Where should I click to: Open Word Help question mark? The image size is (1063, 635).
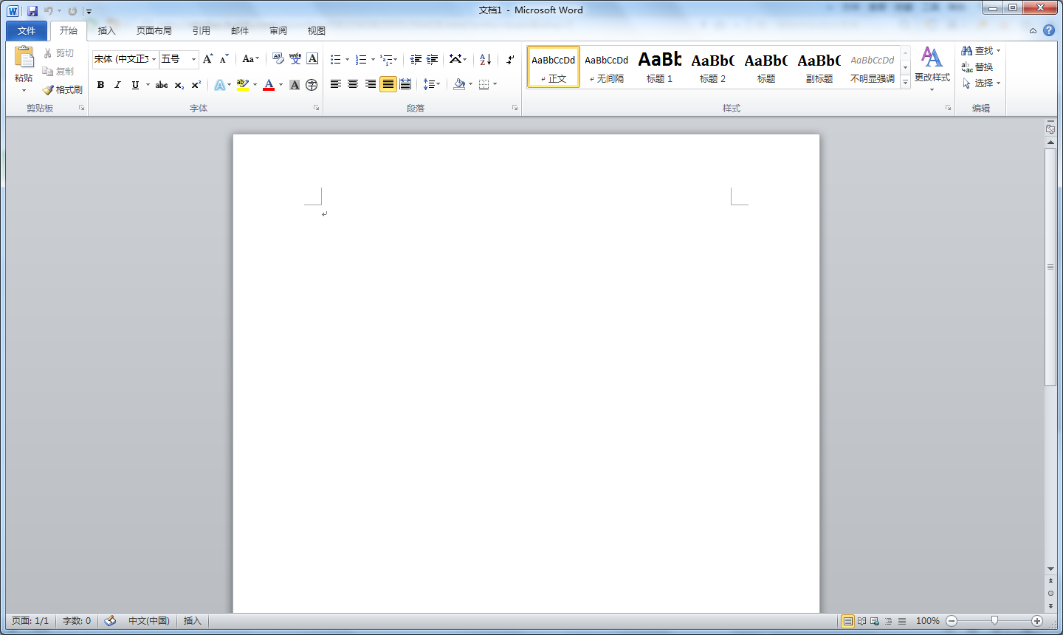pos(1049,30)
